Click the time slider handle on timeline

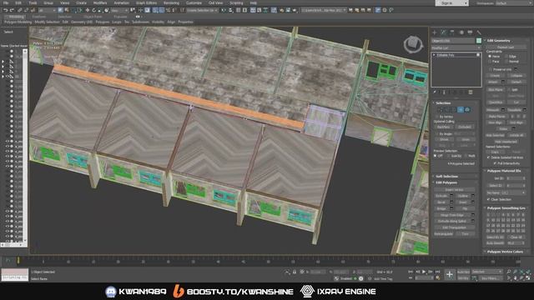(18, 261)
